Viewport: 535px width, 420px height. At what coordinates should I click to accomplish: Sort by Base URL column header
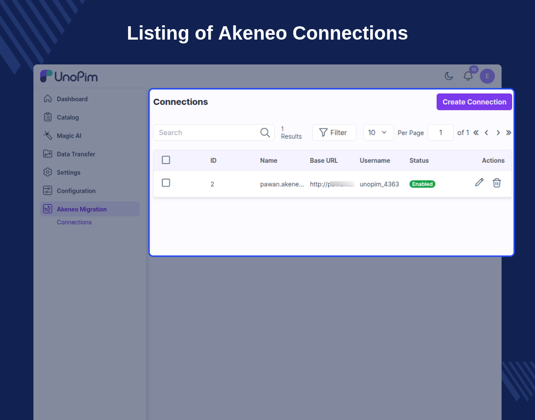tap(324, 160)
